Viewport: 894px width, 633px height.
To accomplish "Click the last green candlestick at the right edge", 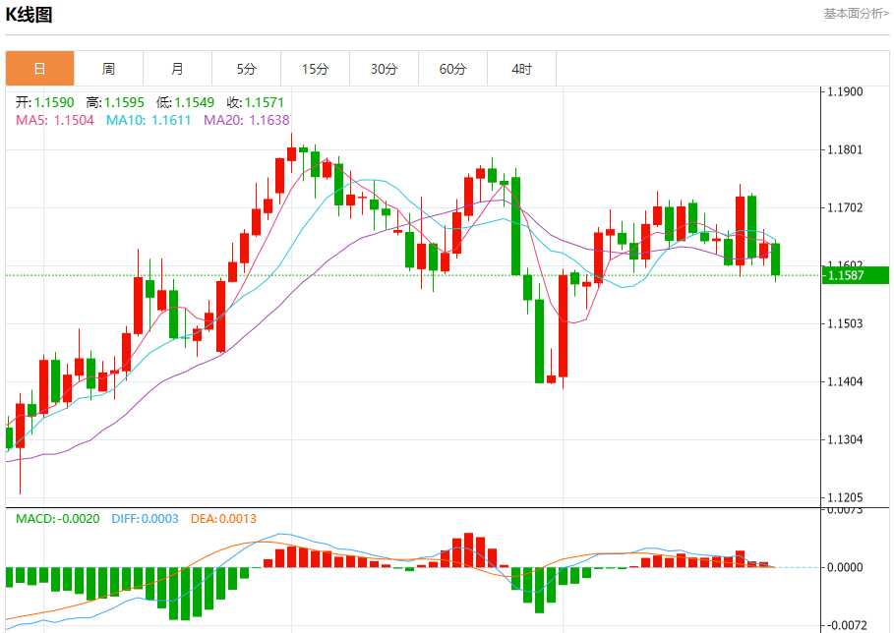I will 775,259.
